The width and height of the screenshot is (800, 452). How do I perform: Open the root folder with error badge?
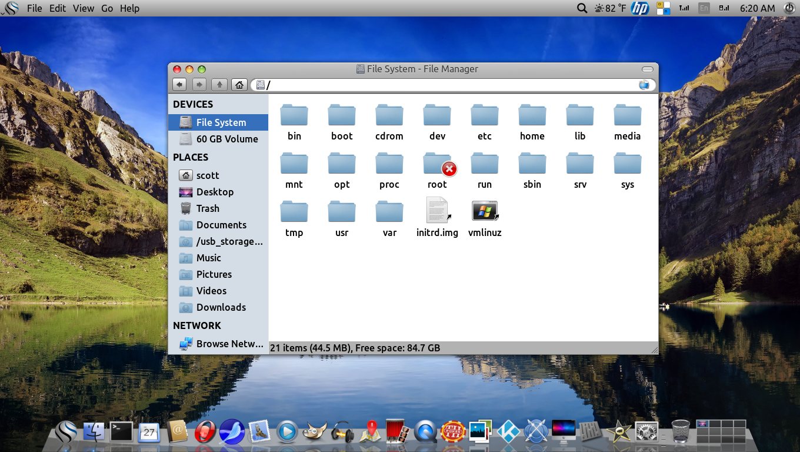point(437,165)
